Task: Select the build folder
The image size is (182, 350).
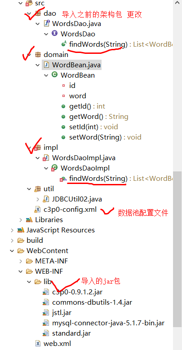Action: tap(30, 240)
